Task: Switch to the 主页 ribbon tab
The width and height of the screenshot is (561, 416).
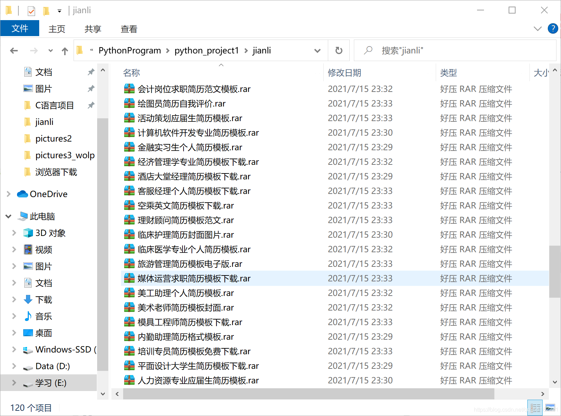Action: click(57, 29)
